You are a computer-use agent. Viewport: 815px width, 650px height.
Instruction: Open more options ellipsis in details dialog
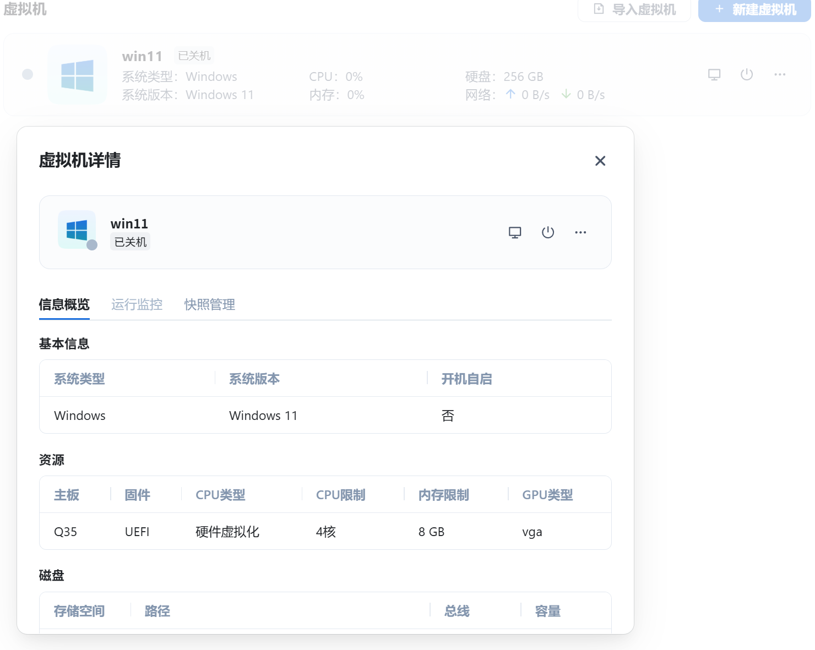580,232
